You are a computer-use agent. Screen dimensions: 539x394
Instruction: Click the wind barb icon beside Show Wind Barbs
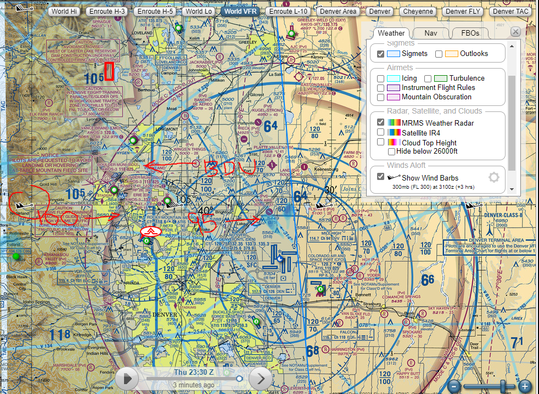(x=394, y=177)
